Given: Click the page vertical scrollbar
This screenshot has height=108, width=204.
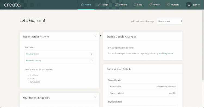Looking at the screenshot, I should click(203, 45).
